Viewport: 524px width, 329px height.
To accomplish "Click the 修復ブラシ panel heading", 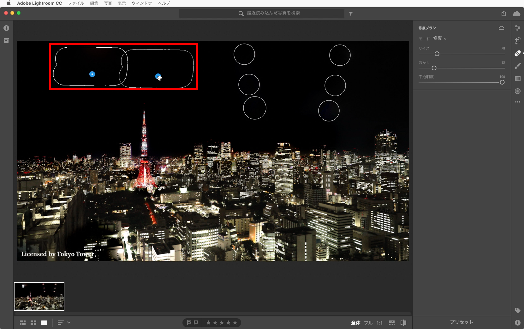I will pos(427,28).
